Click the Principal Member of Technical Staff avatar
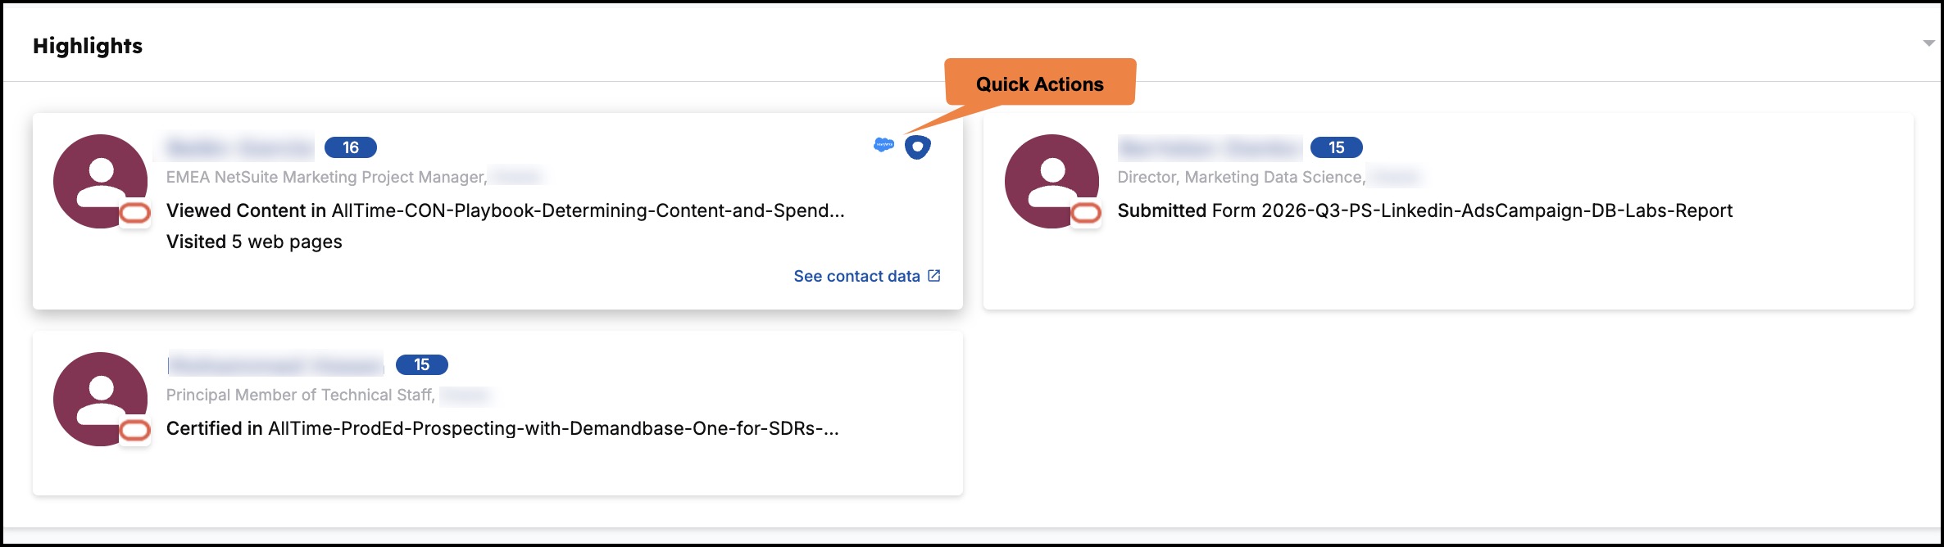1944x547 pixels. click(100, 399)
